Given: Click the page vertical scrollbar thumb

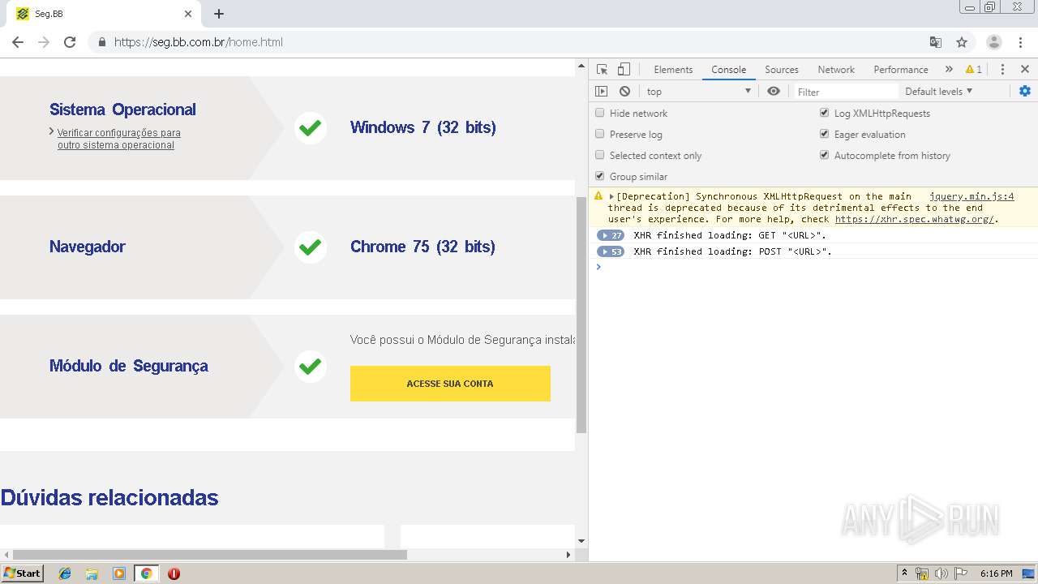Looking at the screenshot, I should pyautogui.click(x=581, y=314).
